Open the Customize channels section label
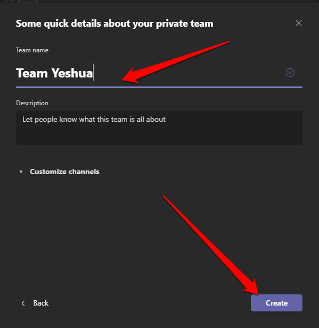The height and width of the screenshot is (328, 319). [x=65, y=171]
